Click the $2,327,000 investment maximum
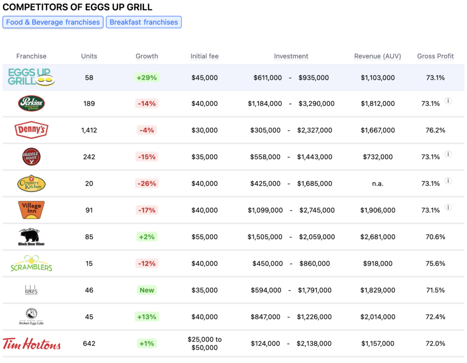Screen dimensions: 467x363 (315, 130)
